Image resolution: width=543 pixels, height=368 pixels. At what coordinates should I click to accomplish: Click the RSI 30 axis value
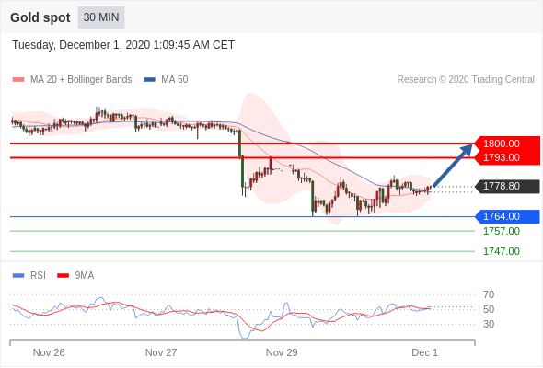click(x=489, y=325)
